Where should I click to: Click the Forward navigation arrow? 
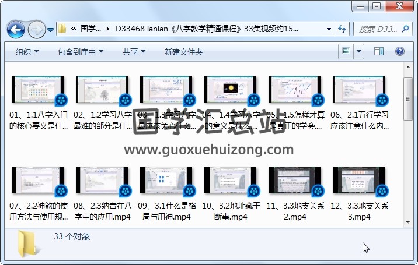click(37, 29)
